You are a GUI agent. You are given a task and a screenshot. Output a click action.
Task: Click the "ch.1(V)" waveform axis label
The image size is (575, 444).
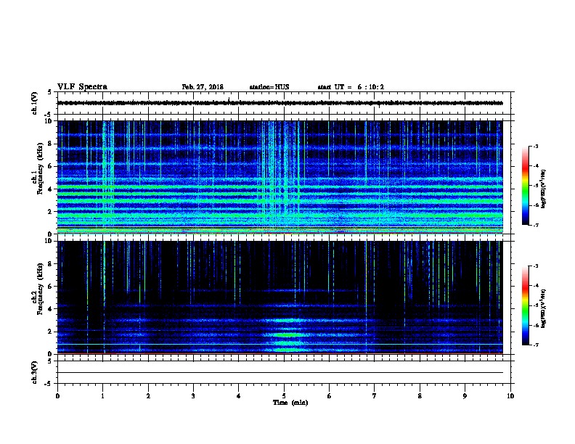[x=35, y=103]
